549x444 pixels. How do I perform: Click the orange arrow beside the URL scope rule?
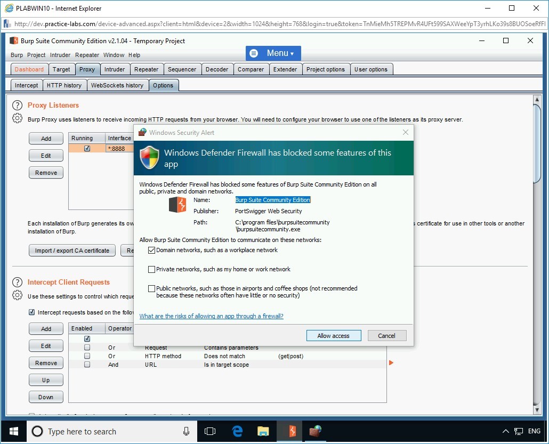[391, 362]
